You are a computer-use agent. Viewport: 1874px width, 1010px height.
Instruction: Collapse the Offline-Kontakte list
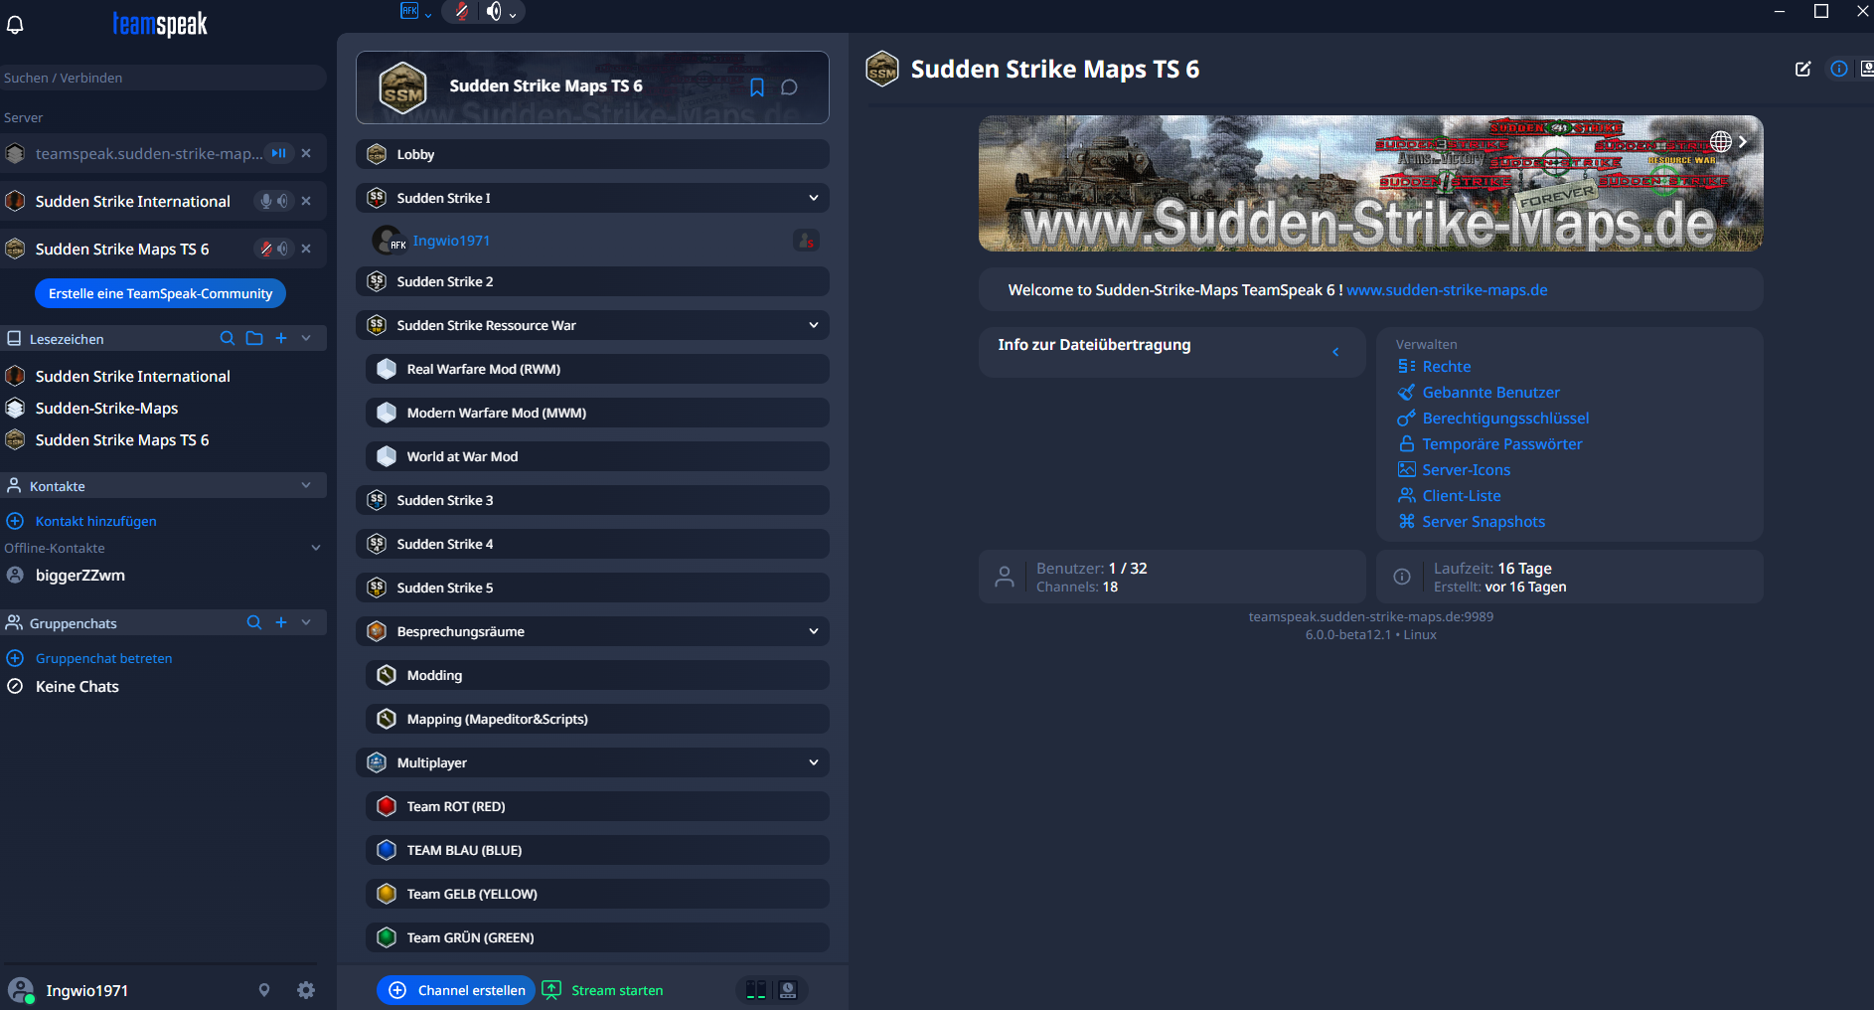coord(316,548)
